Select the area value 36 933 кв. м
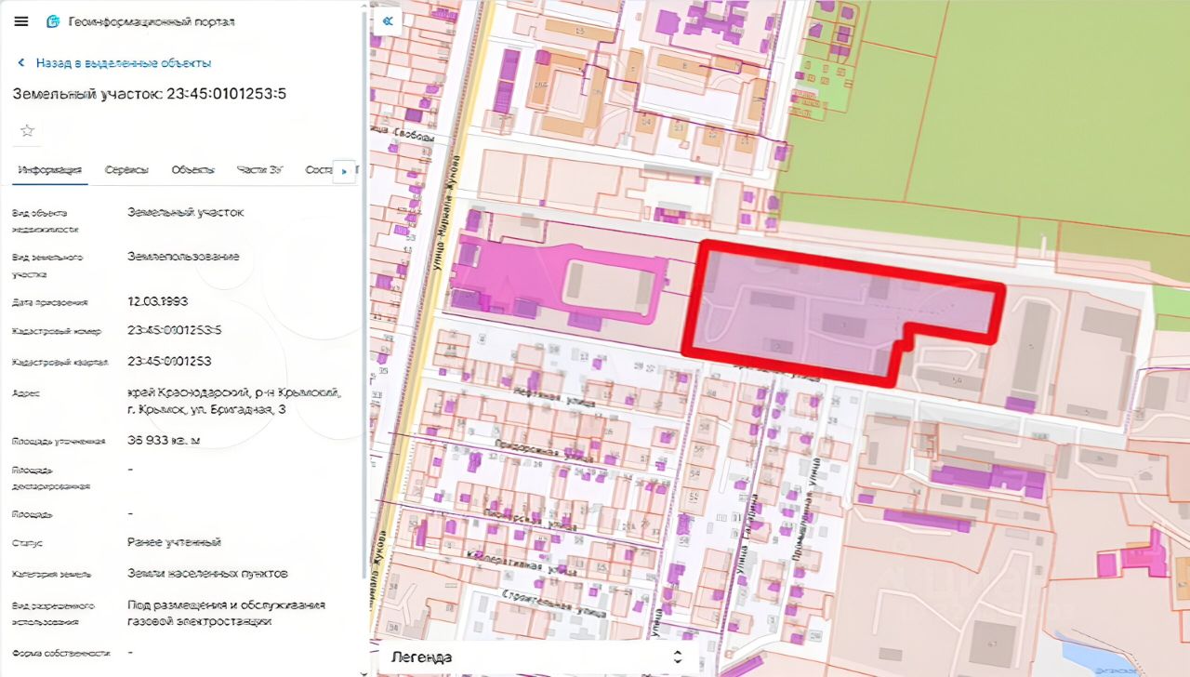The image size is (1190, 677). [164, 441]
